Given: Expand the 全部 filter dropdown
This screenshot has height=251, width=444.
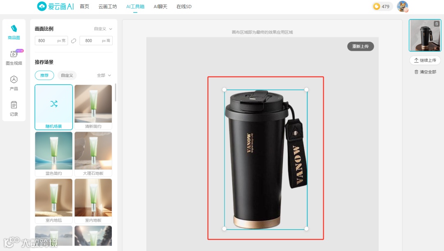Looking at the screenshot, I should point(104,75).
